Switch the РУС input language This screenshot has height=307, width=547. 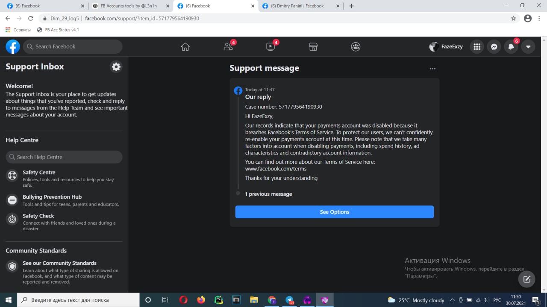pyautogui.click(x=497, y=300)
